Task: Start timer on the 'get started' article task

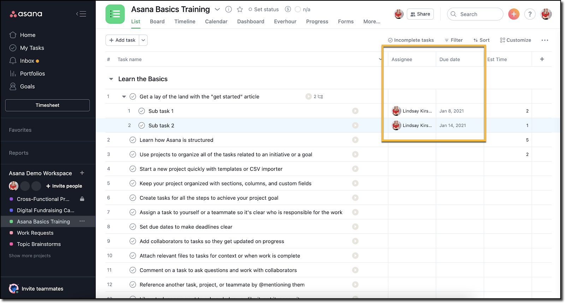Action: click(x=309, y=97)
